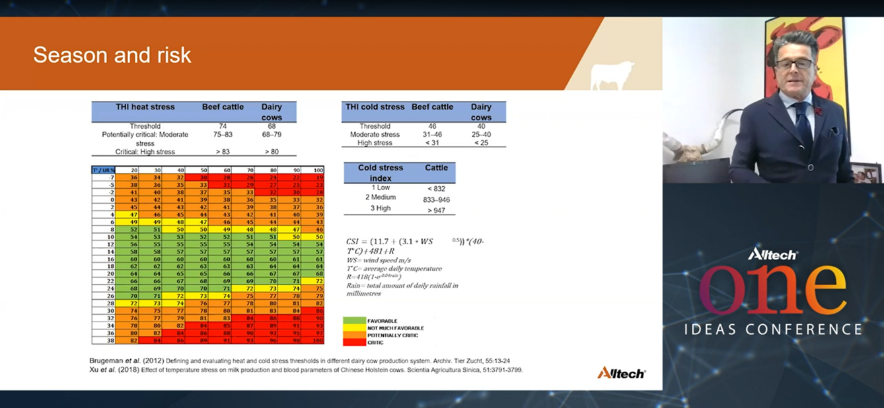Click the 'THI cold stress' table header
This screenshot has height=408, width=884.
click(x=375, y=107)
